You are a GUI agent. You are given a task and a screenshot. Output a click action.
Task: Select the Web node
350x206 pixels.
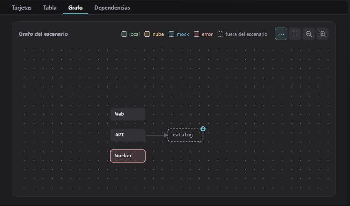coord(128,114)
